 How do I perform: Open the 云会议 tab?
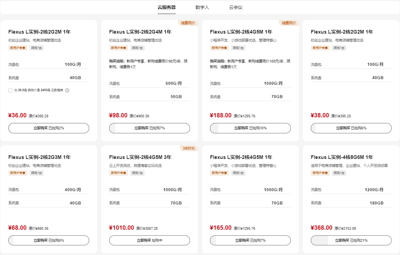click(x=236, y=7)
